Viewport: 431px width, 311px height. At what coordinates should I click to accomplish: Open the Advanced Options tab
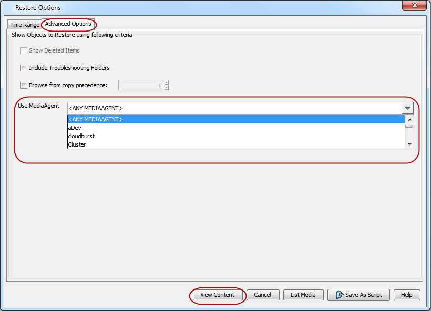click(x=68, y=24)
